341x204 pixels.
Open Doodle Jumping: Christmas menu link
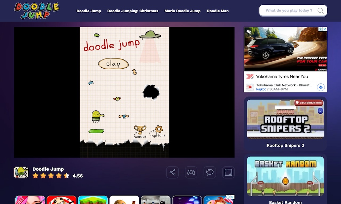133,11
